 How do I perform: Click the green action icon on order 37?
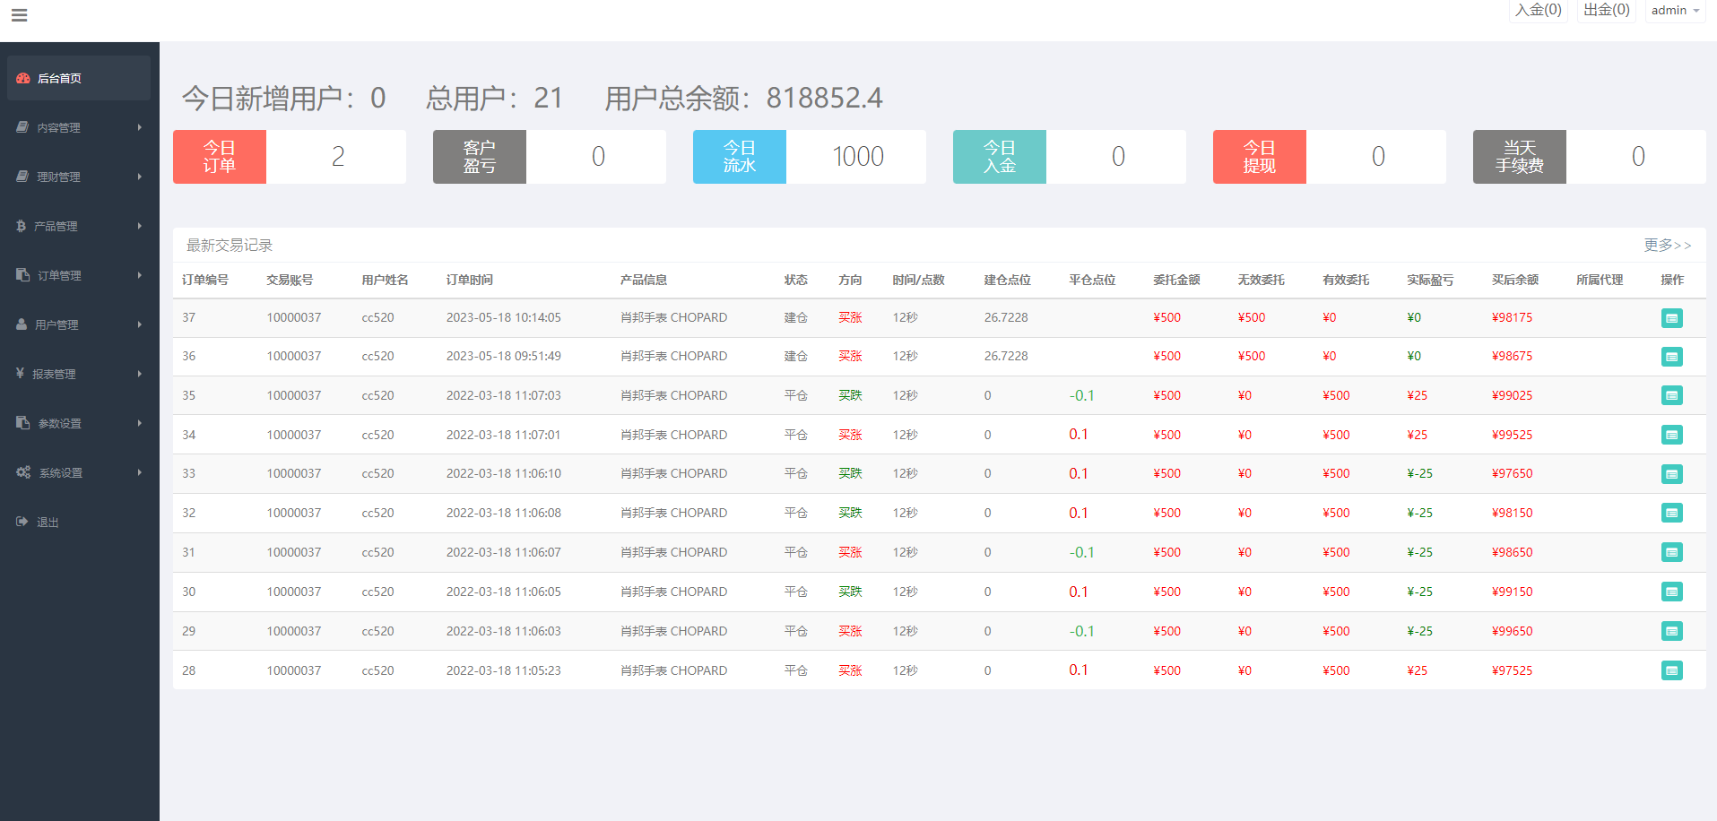point(1671,318)
